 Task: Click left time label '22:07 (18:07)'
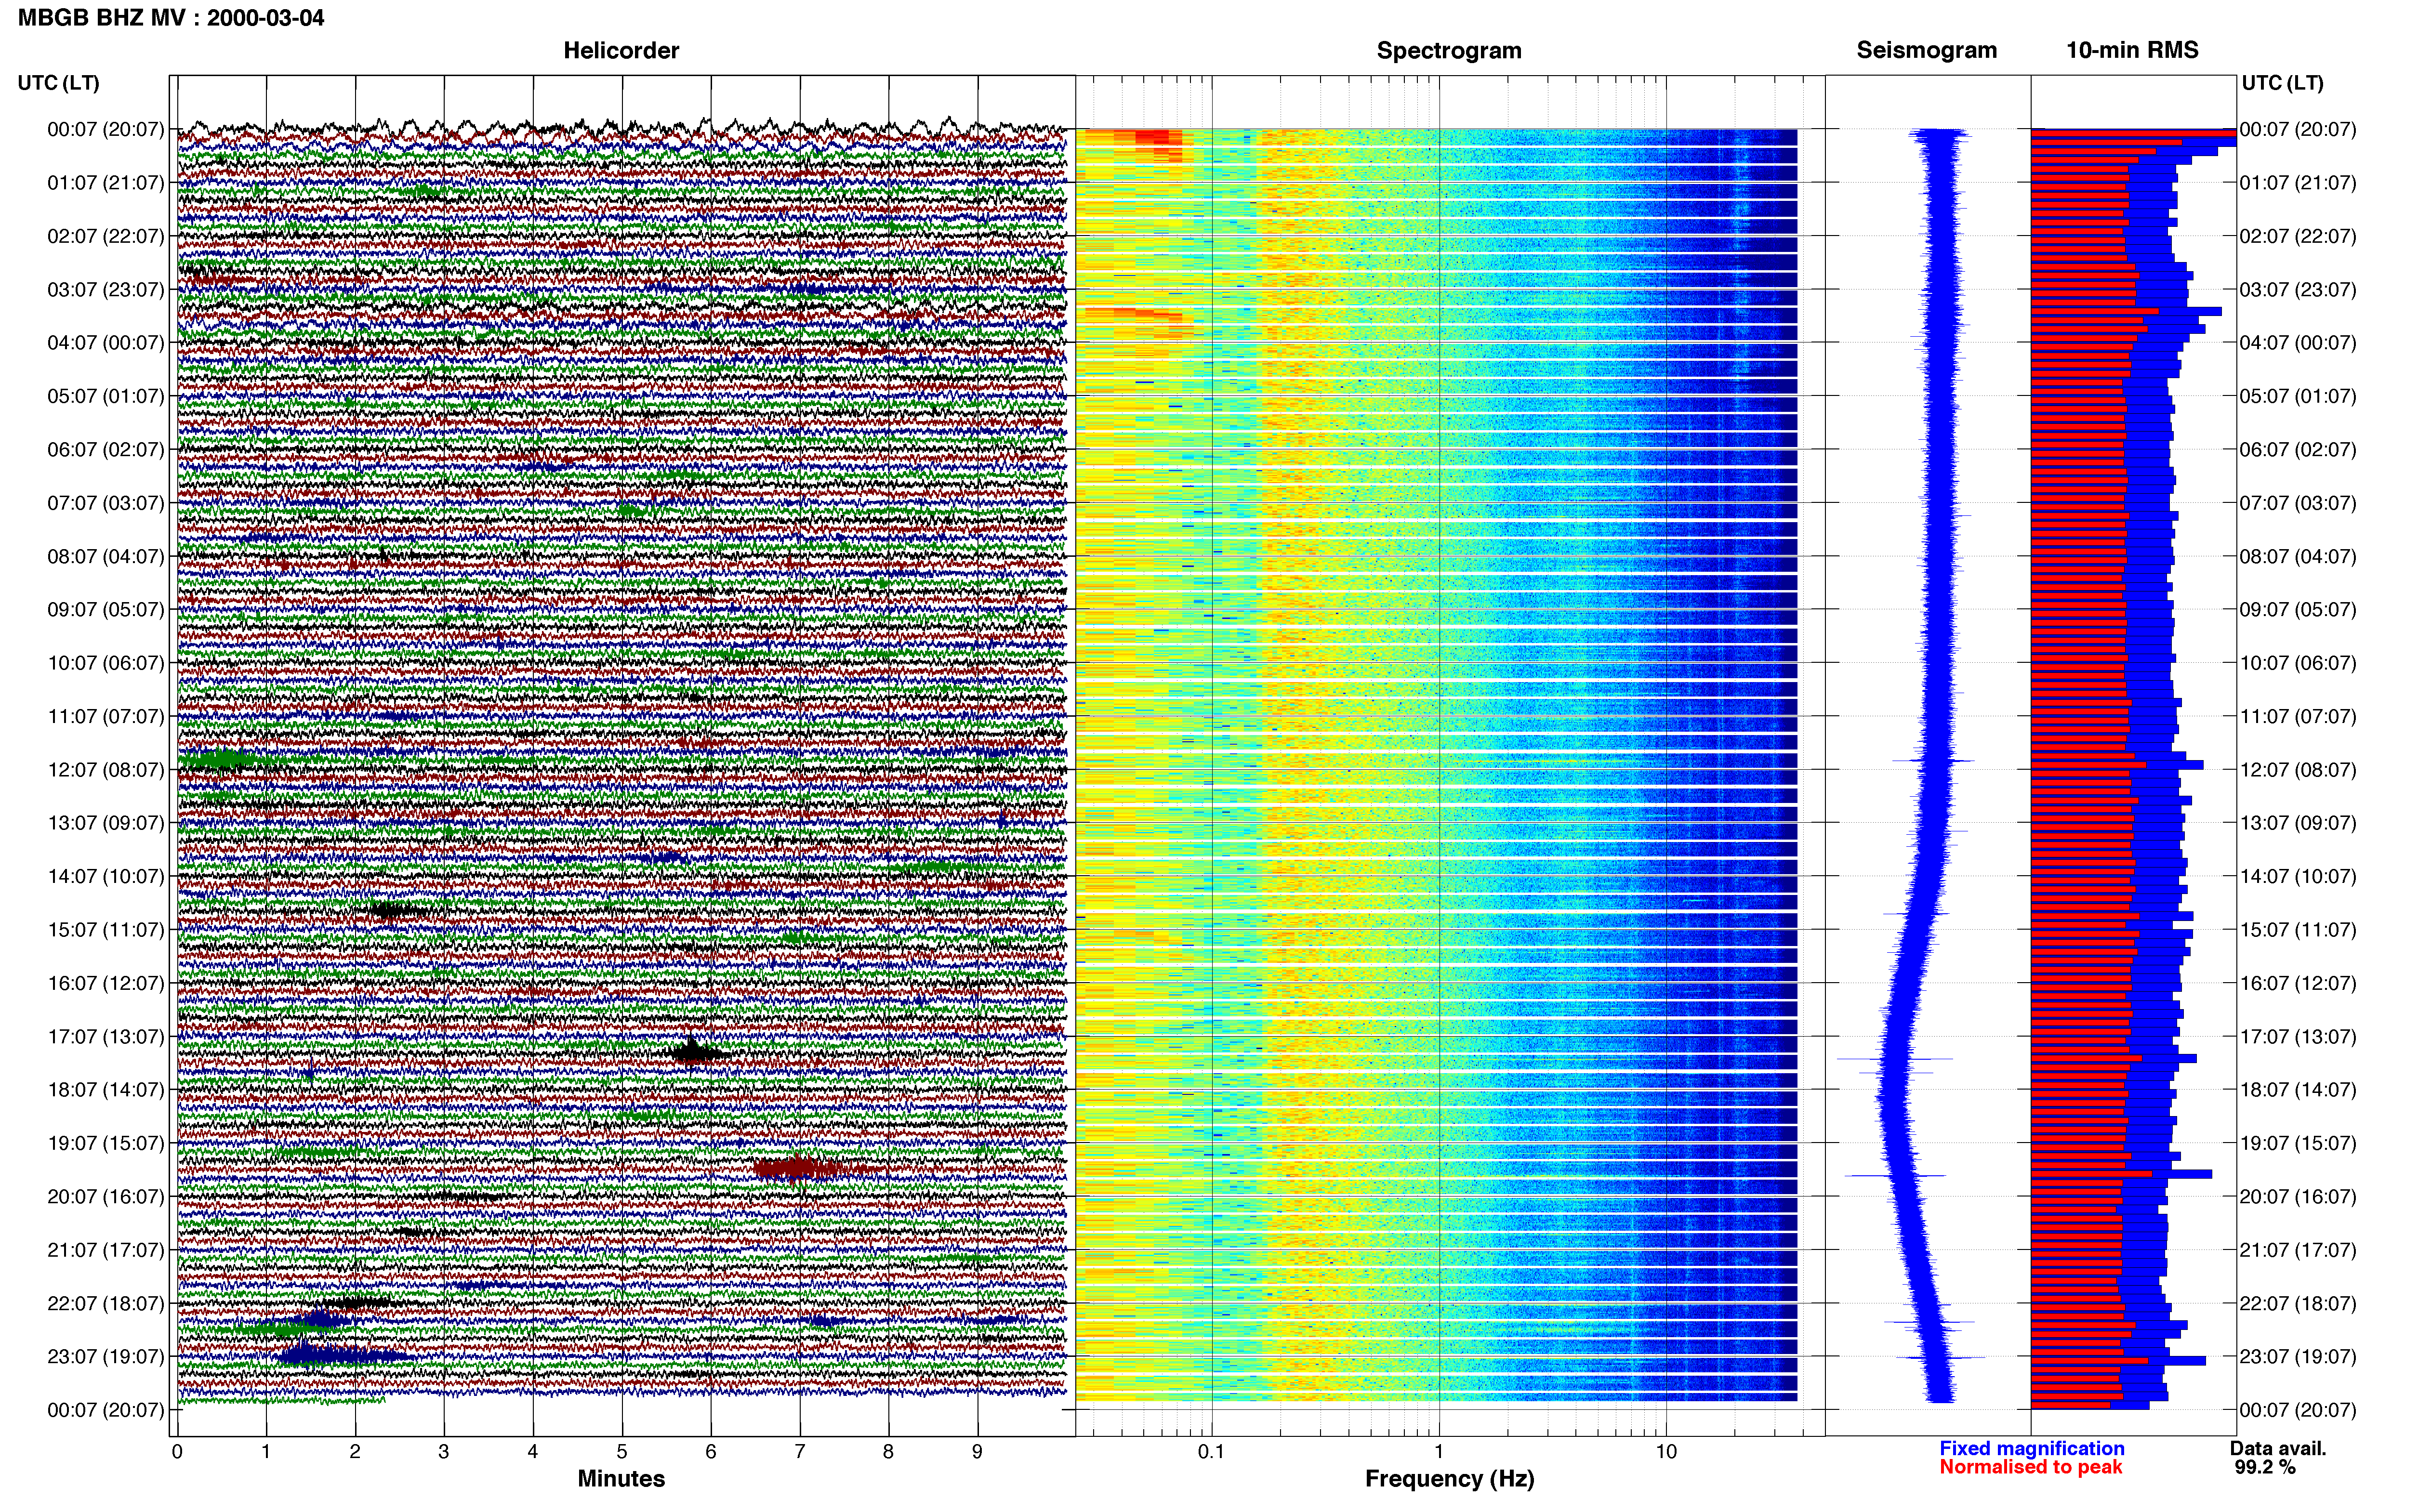(x=105, y=1303)
